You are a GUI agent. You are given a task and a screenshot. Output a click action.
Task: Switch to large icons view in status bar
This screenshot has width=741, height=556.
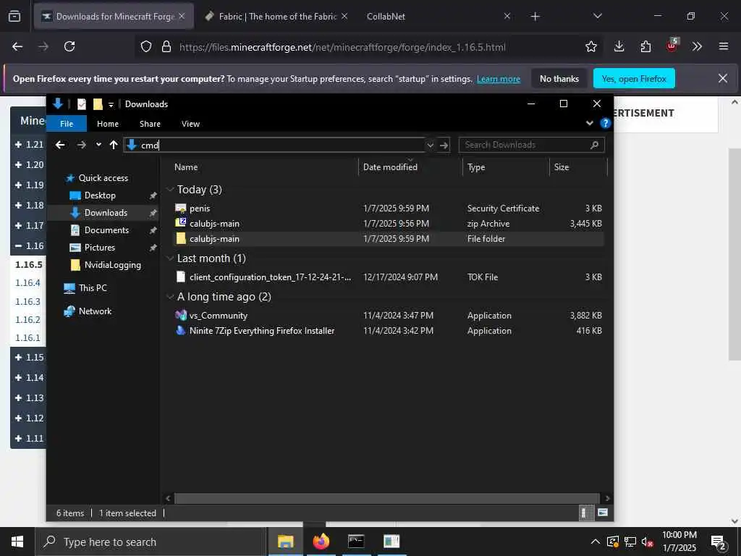tap(603, 513)
